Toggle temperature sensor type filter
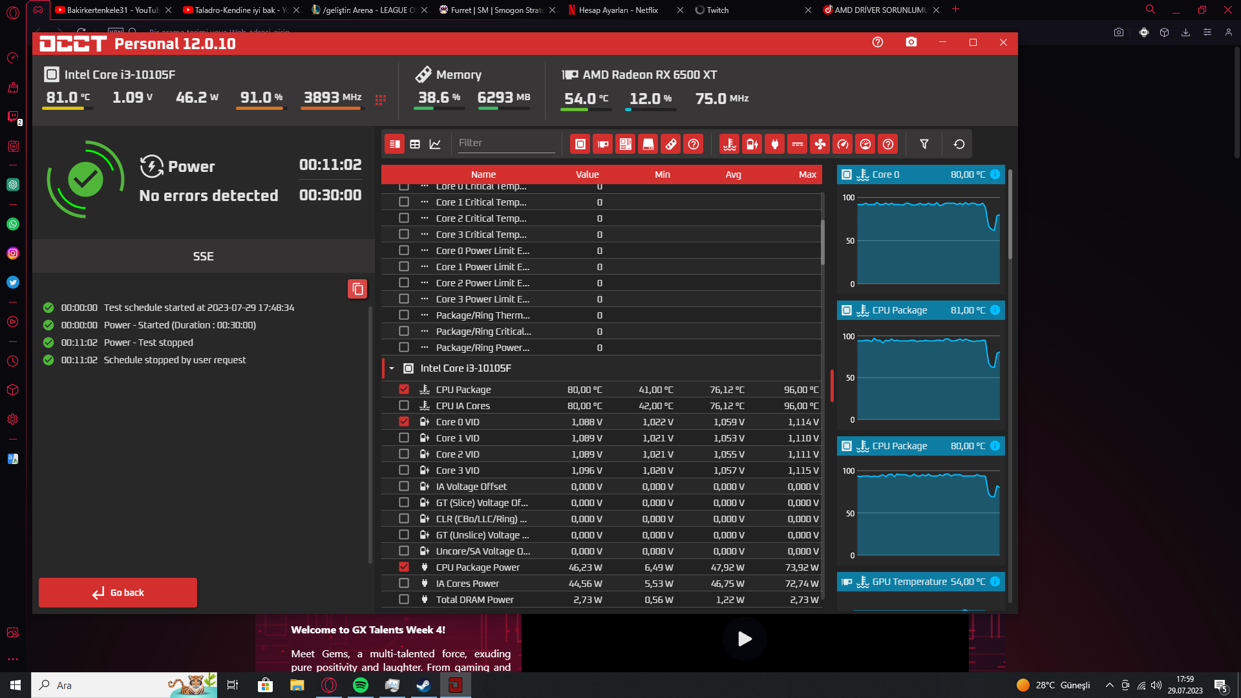Screen dimensions: 1241x698 coord(730,144)
